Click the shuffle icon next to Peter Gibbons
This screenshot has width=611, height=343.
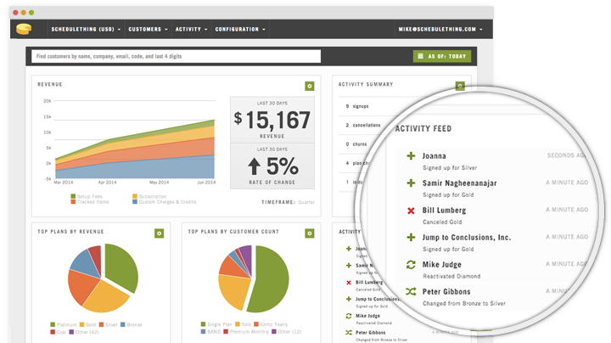point(411,291)
